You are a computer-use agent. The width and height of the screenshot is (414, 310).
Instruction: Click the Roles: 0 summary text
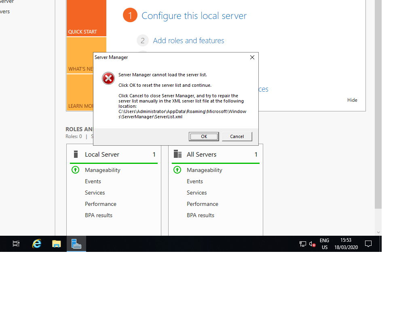click(74, 136)
